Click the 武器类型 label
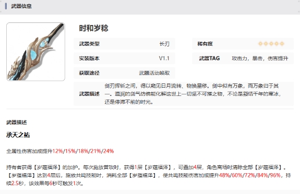This screenshot has width=300, height=194. click(89, 44)
